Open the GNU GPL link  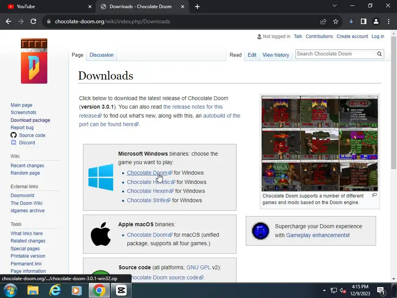198,267
